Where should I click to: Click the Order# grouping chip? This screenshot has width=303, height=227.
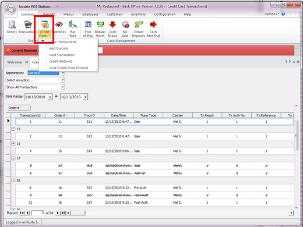tap(19, 108)
